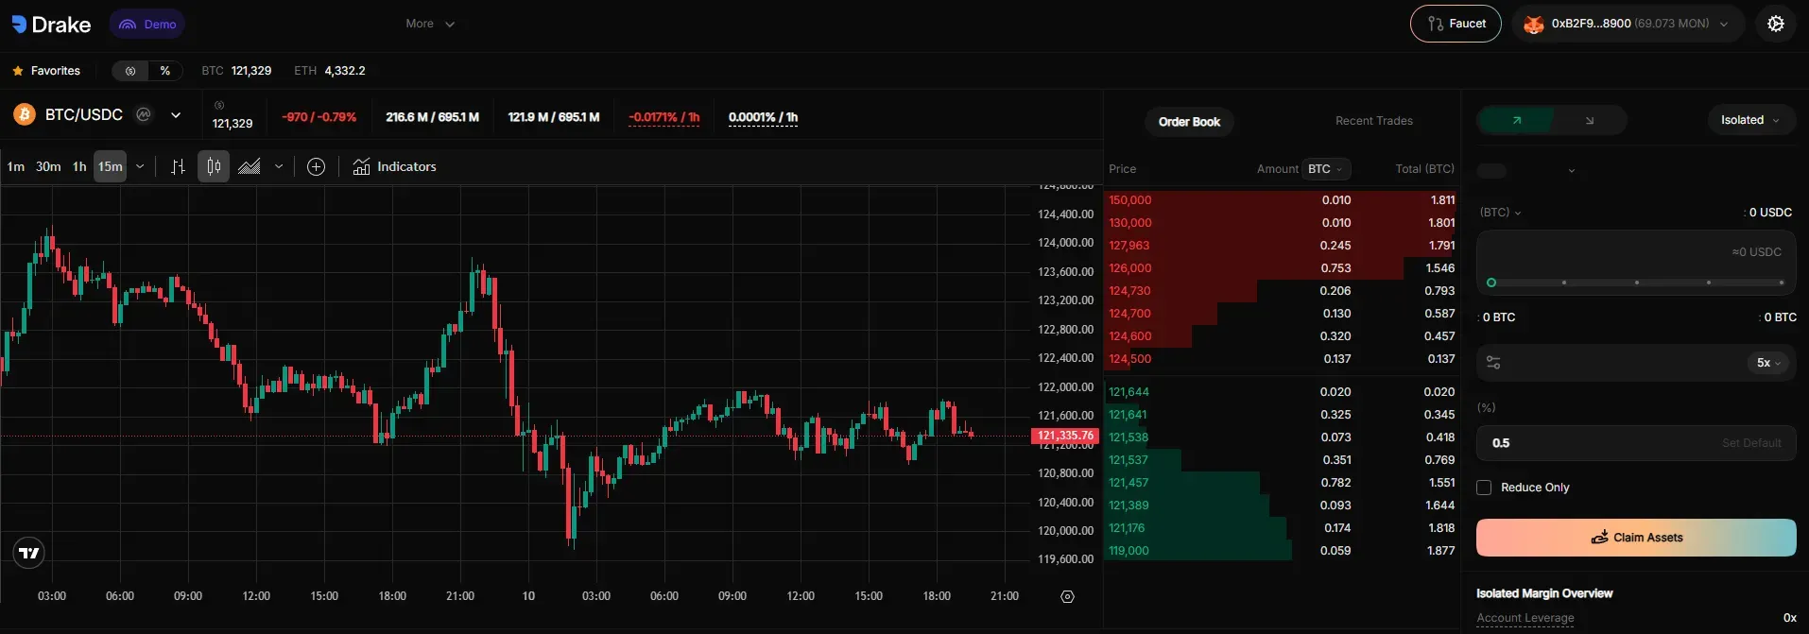Switch chart to area style icon
Screen dimensions: 1809x634
[250, 167]
